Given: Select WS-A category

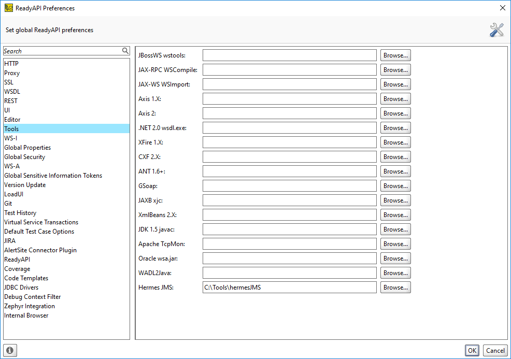Looking at the screenshot, I should [66, 166].
